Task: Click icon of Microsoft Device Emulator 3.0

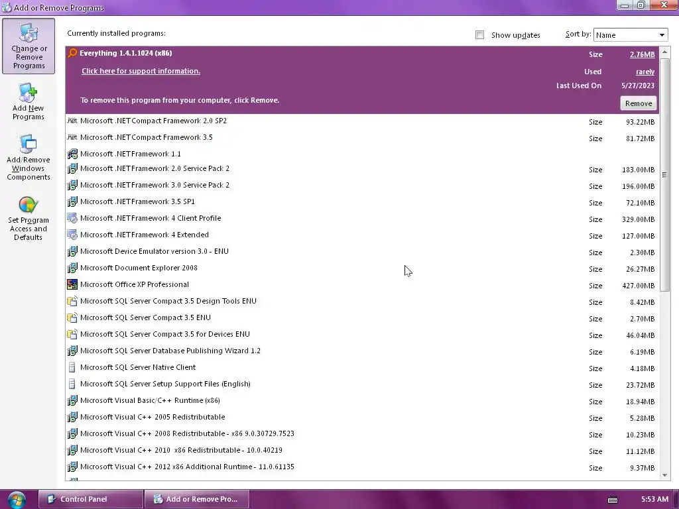Action: [72, 251]
